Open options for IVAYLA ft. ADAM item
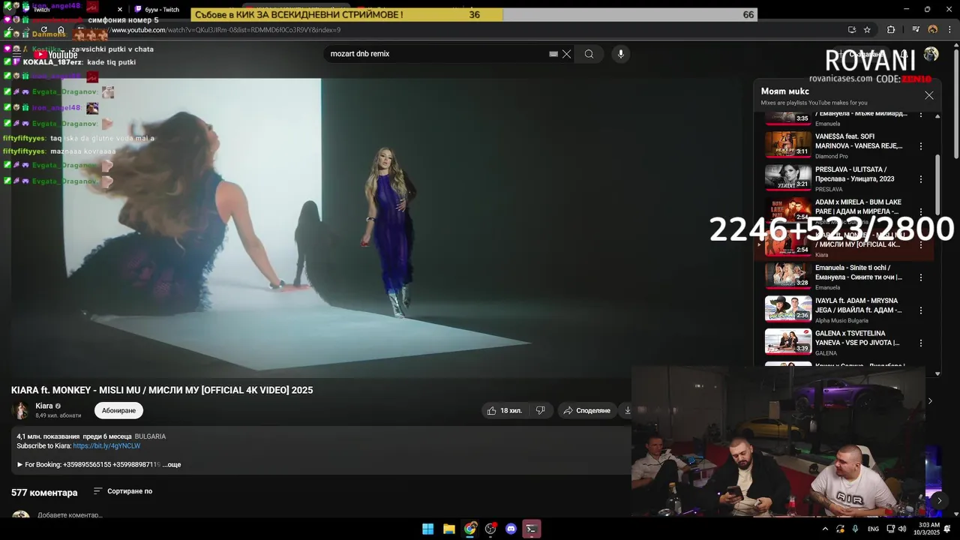 click(x=921, y=310)
